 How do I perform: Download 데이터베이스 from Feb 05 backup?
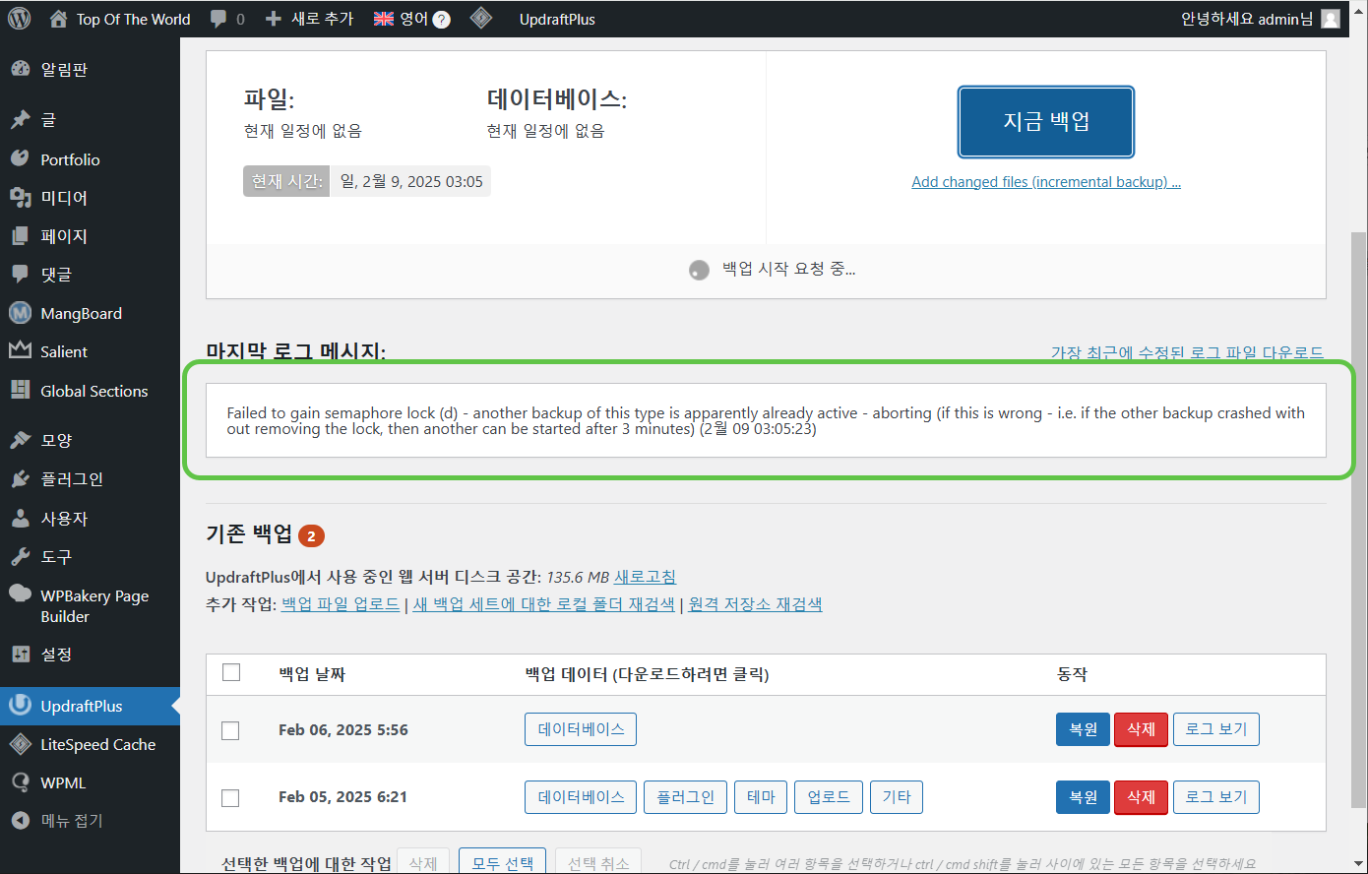pyautogui.click(x=581, y=797)
